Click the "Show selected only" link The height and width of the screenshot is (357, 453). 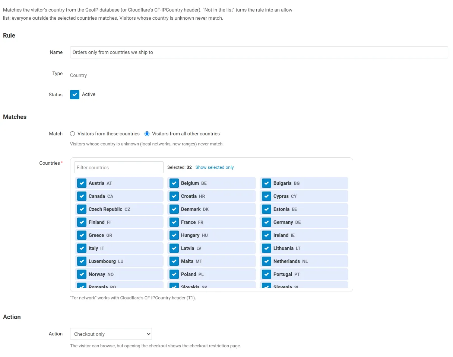pos(215,167)
